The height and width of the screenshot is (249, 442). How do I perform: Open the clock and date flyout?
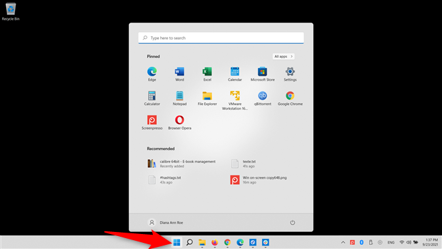tap(430, 242)
